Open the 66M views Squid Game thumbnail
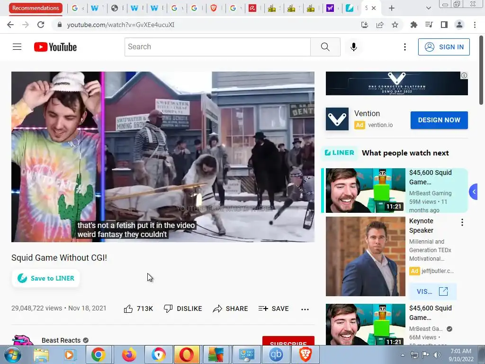The image size is (485, 364). pyautogui.click(x=365, y=324)
